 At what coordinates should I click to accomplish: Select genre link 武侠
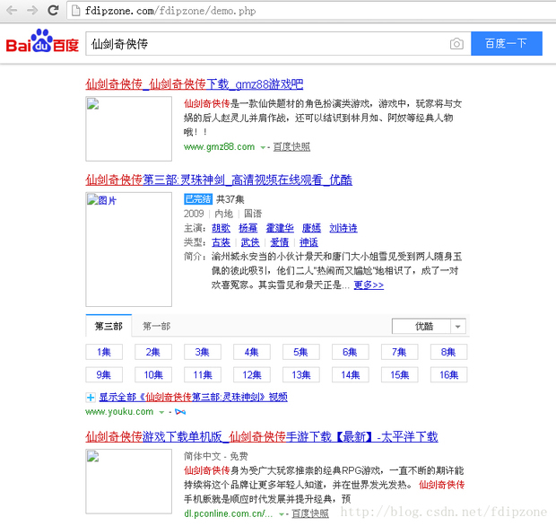click(250, 242)
